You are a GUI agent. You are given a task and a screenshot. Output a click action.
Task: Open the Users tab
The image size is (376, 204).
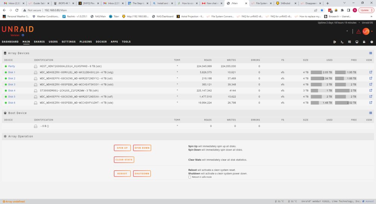(x=53, y=42)
